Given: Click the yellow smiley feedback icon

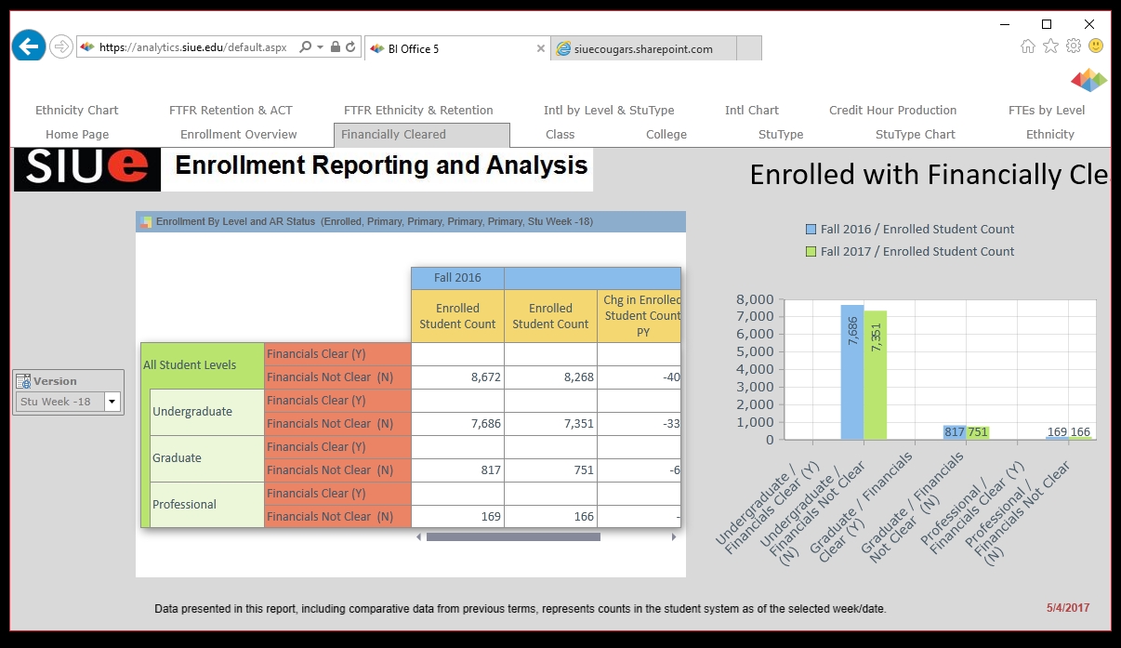Looking at the screenshot, I should [x=1096, y=46].
